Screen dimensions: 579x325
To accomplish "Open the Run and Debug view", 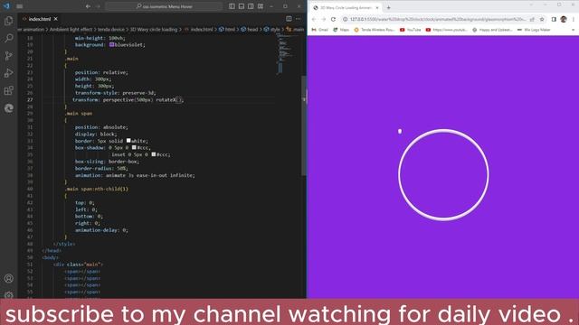I will click(x=8, y=73).
